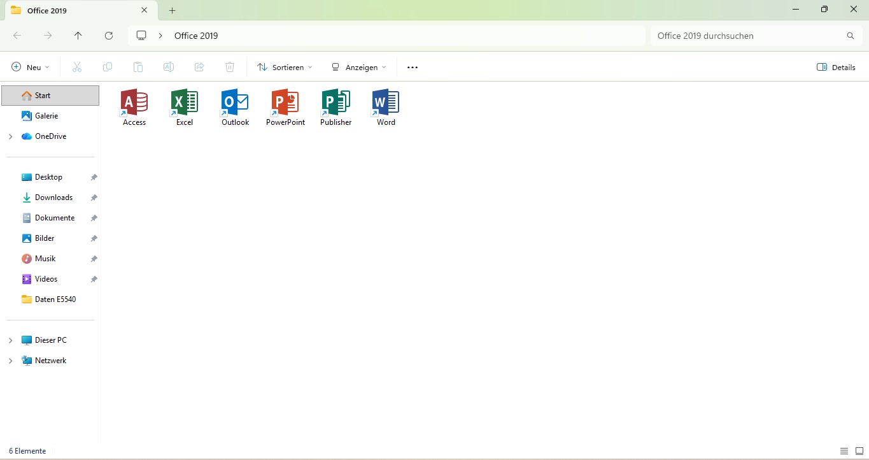Open the three-dot more options menu
Viewport: 869px width, 460px height.
pyautogui.click(x=413, y=67)
